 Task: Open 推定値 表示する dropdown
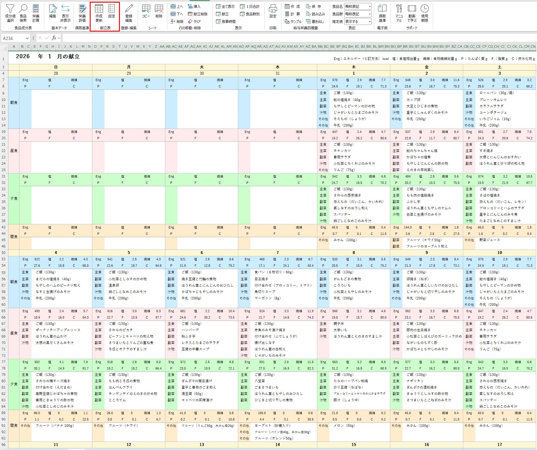[358, 21]
